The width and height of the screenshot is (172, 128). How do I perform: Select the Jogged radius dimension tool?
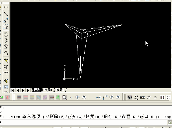point(6,41)
